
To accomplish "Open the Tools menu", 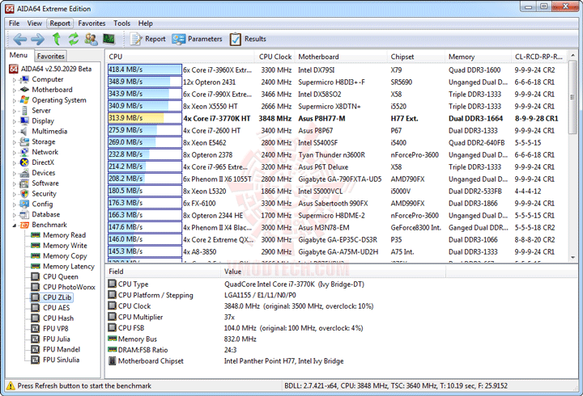I will 121,23.
